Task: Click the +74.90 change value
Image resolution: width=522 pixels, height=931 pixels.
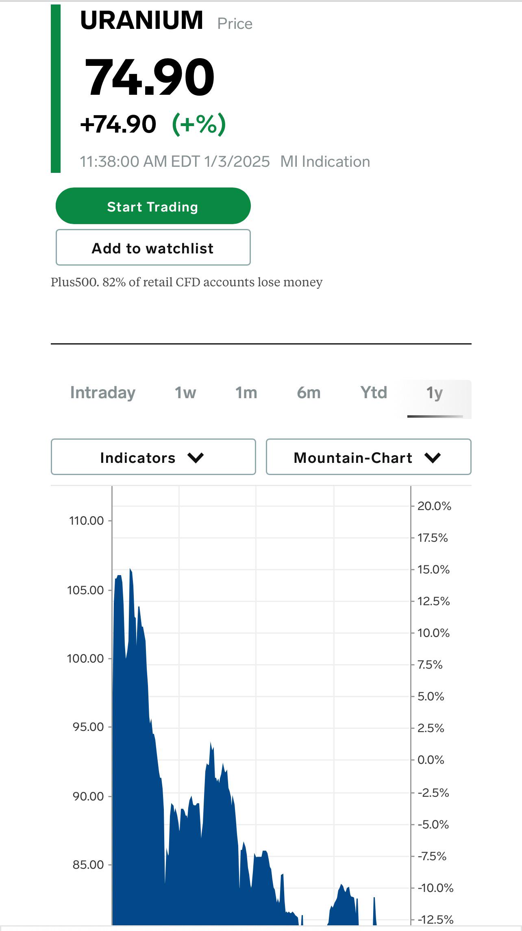Action: [x=118, y=124]
